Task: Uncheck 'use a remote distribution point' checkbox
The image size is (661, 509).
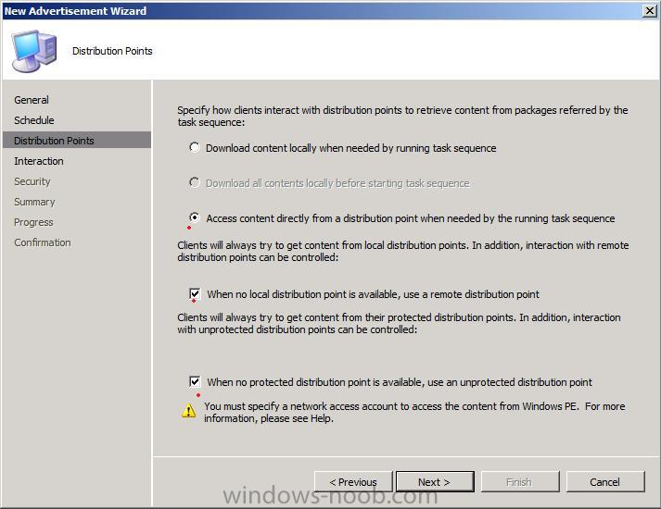Action: (x=195, y=293)
